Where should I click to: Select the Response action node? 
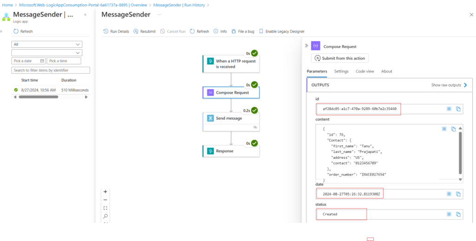[x=231, y=150]
